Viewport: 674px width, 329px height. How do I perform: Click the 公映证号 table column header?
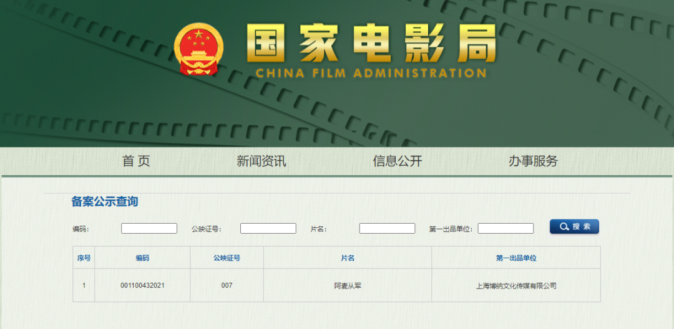tap(227, 258)
